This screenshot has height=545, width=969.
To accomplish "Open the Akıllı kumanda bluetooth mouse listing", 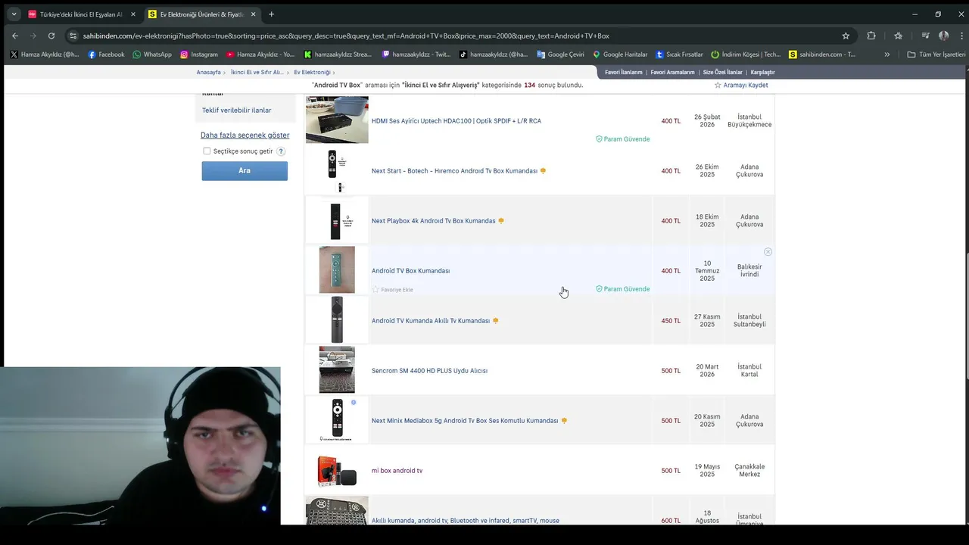I will coord(465,521).
